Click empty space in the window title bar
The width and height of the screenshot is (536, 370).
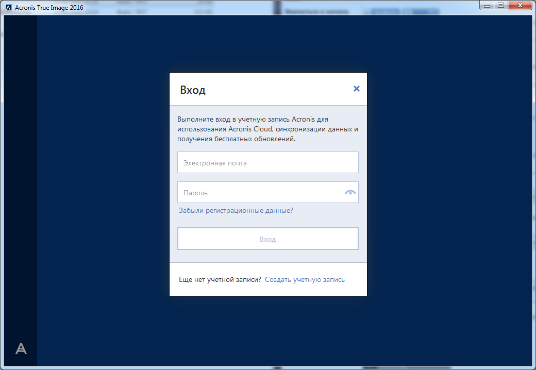(206, 7)
